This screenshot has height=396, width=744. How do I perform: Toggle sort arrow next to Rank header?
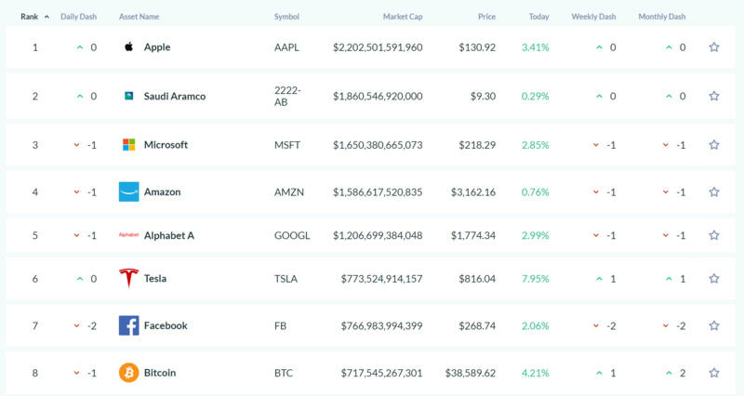(x=46, y=17)
